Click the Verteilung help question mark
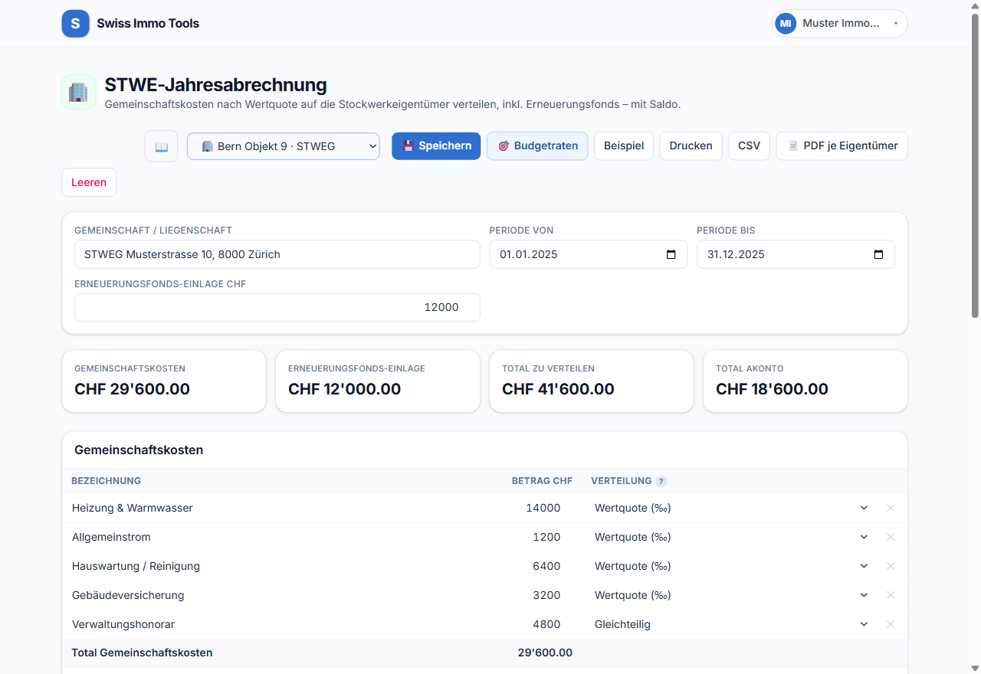Viewport: 981px width, 674px height. (x=661, y=482)
